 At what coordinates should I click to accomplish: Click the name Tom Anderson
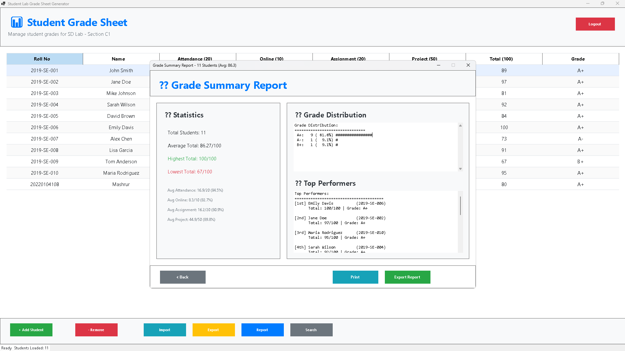click(x=121, y=161)
